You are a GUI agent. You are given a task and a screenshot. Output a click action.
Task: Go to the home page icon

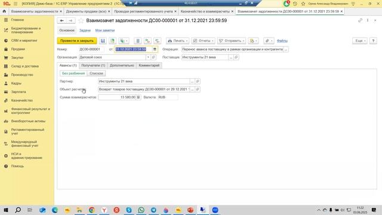tap(4, 11)
